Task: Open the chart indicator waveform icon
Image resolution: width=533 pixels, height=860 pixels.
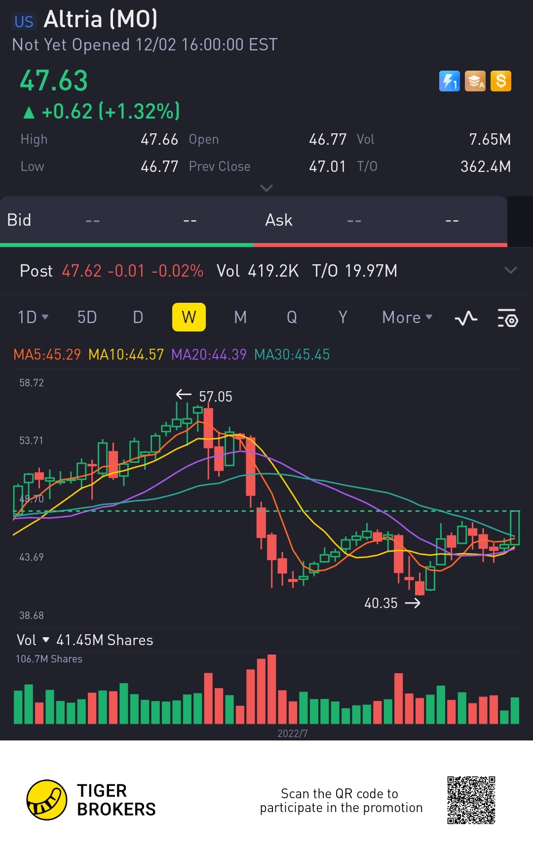Action: [466, 318]
